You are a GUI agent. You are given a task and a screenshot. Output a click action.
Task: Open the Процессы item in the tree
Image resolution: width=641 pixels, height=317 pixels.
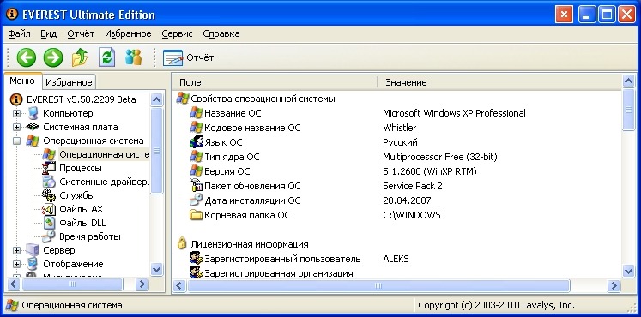pos(81,168)
